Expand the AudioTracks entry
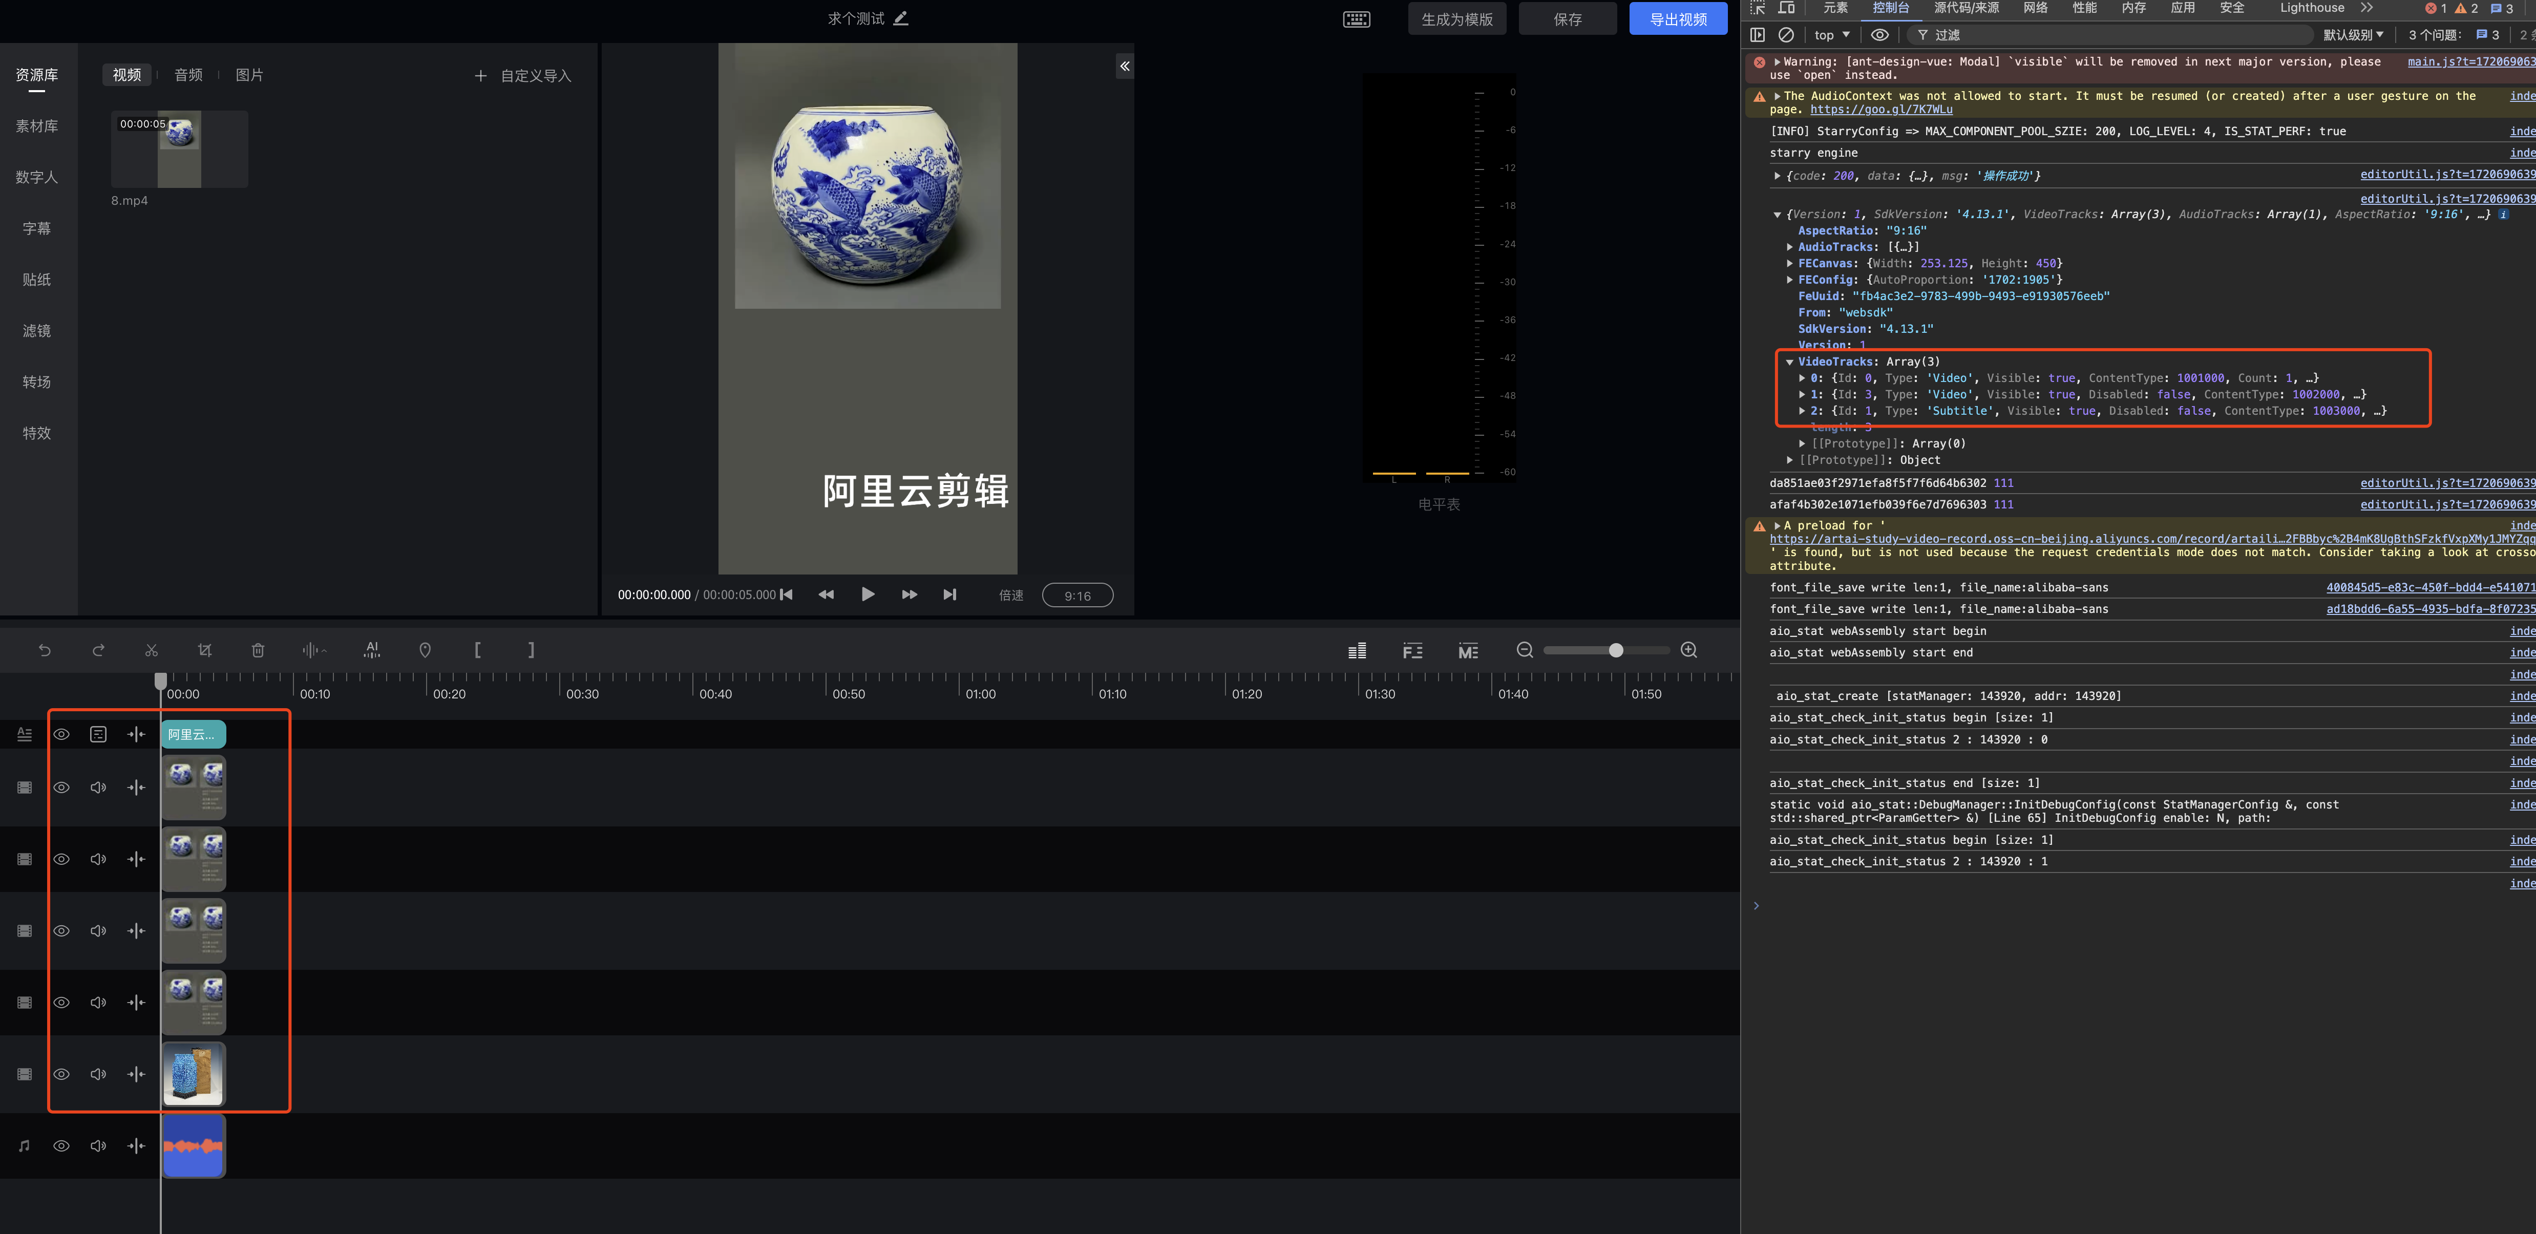This screenshot has width=2536, height=1234. (1790, 247)
